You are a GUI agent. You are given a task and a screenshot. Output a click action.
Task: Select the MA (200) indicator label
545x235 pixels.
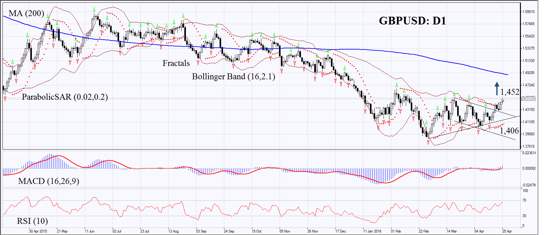26,14
